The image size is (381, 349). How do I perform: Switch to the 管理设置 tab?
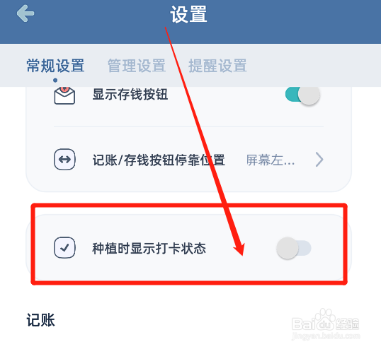coord(137,66)
